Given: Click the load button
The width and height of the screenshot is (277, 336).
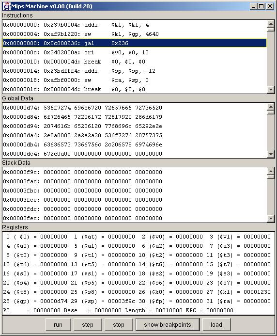Looking at the screenshot, I should coord(216,325).
